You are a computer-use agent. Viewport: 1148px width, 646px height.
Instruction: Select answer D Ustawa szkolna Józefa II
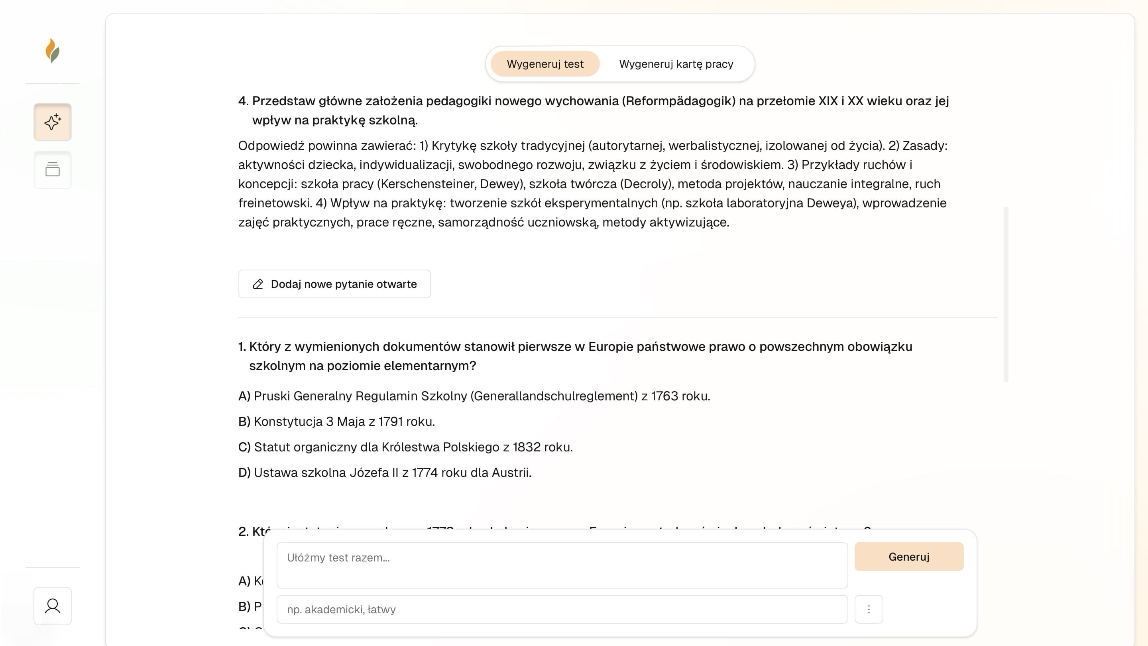[385, 472]
